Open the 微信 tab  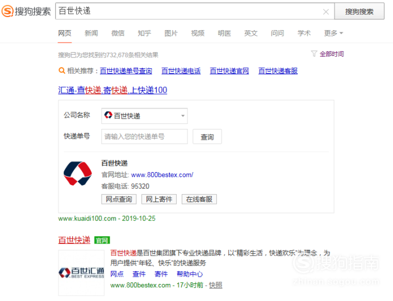[118, 33]
